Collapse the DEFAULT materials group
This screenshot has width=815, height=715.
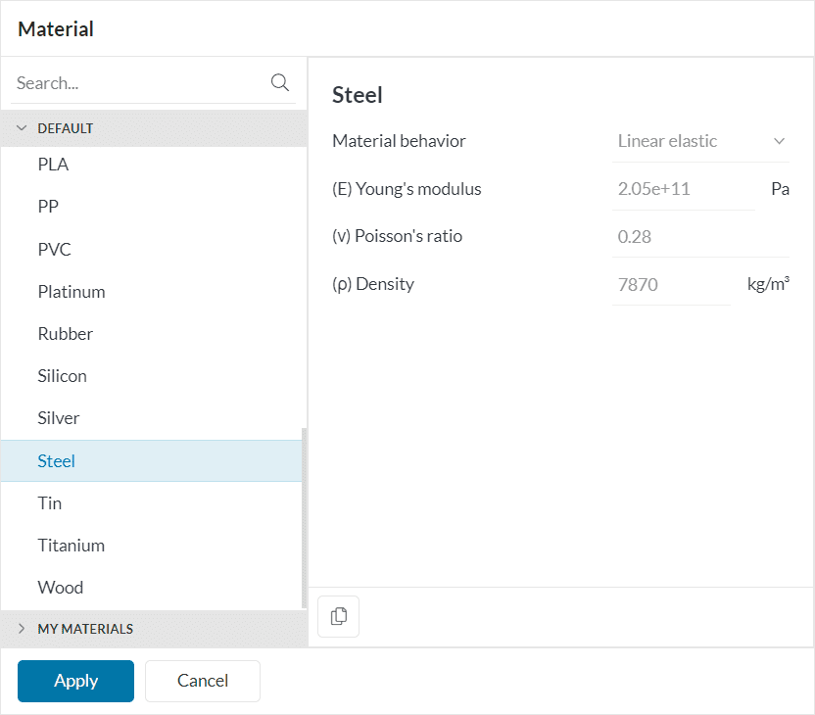point(22,128)
